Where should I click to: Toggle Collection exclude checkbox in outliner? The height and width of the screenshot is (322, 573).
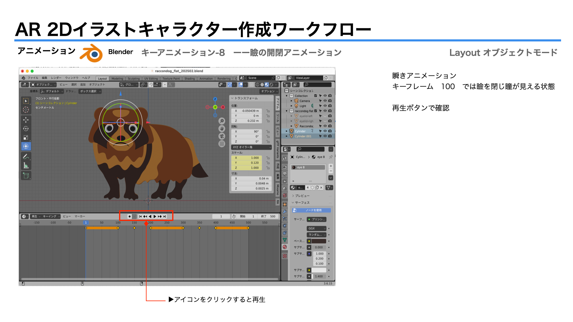click(x=315, y=96)
